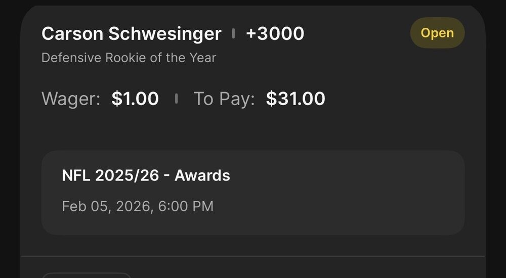Image resolution: width=506 pixels, height=278 pixels.
Task: Select the Carson Schwesinger bet title
Action: [131, 34]
